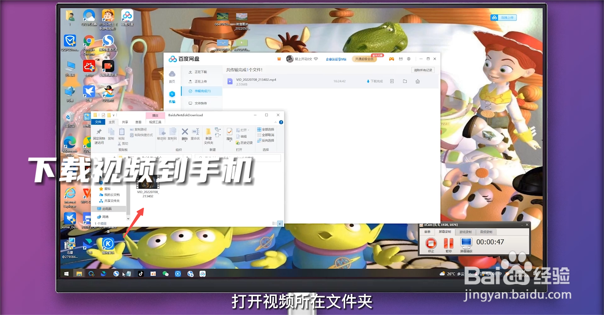
Task: Switch to the 游戏录制 tab in oCam
Action: coord(465,232)
